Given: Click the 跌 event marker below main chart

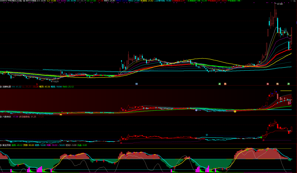Looking at the screenshot, I should (289, 84).
